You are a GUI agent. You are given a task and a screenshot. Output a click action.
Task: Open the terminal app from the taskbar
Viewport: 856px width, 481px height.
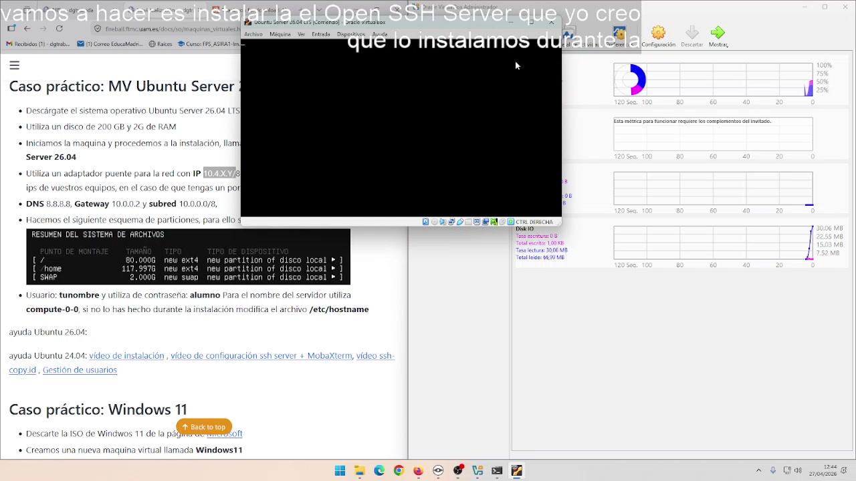click(x=497, y=470)
